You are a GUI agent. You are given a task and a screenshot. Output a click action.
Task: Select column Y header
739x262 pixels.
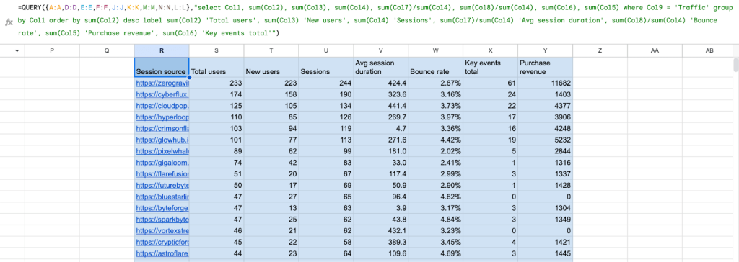coord(546,51)
